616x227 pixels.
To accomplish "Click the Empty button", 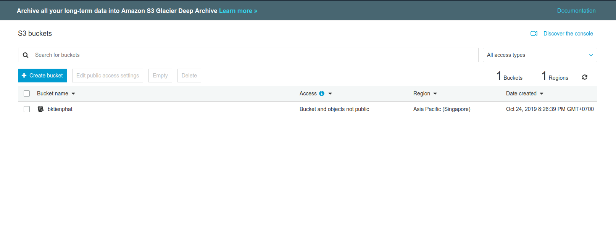I will point(160,76).
